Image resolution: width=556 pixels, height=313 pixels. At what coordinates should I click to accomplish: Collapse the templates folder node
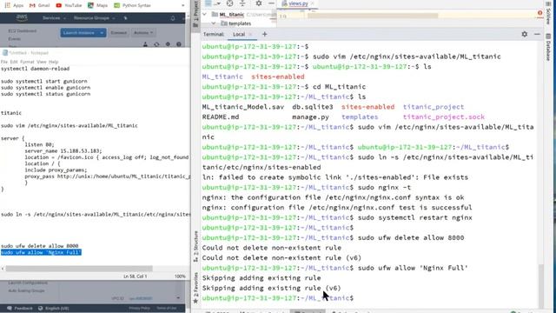(x=214, y=23)
